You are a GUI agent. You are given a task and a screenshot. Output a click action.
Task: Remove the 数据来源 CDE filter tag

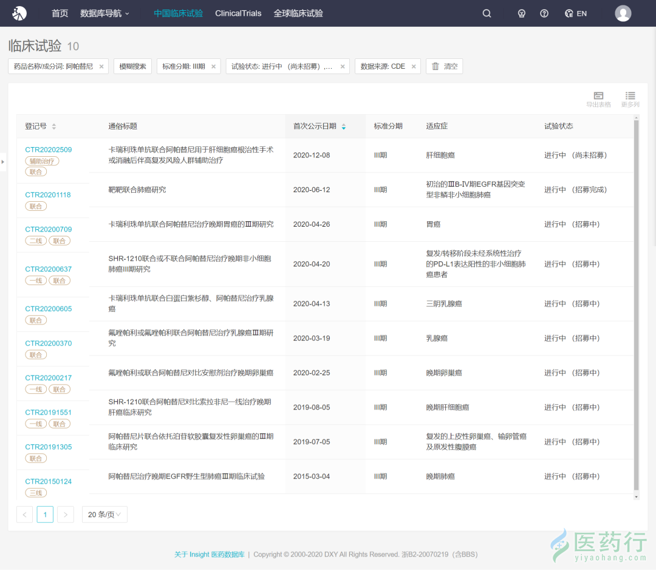click(x=414, y=67)
